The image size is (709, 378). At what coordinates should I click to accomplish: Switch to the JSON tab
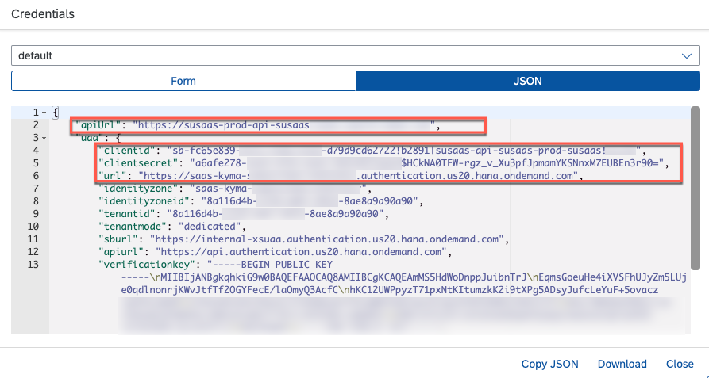pos(528,81)
